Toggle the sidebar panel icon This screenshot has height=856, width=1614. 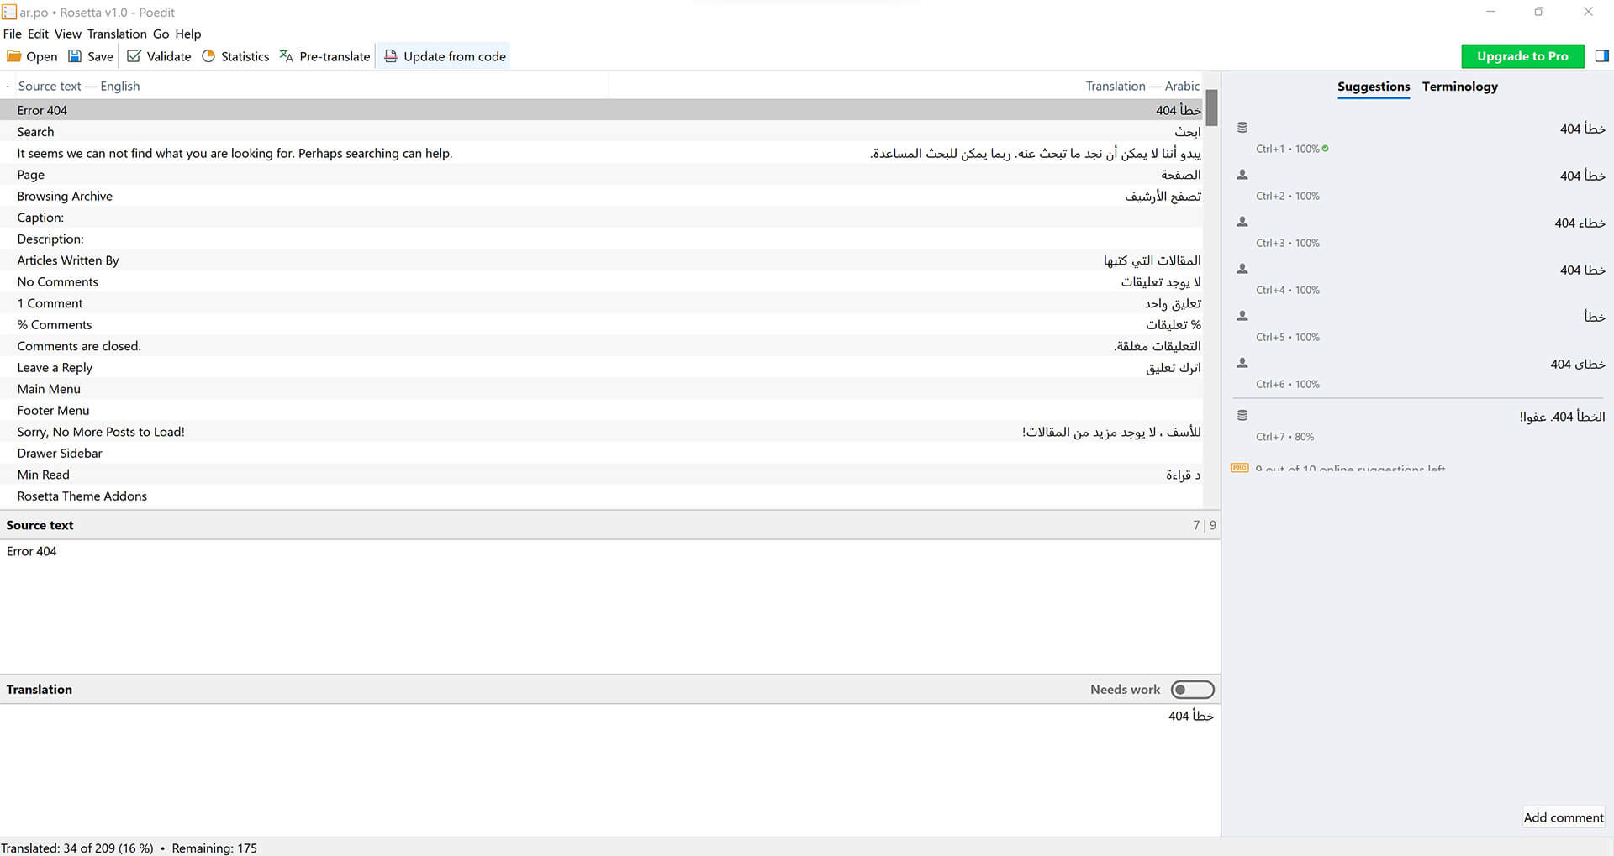(1601, 56)
